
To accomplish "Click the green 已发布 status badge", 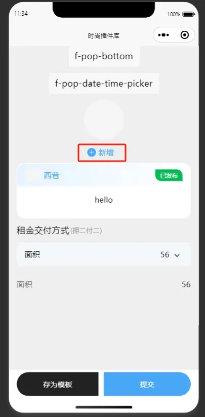I will pyautogui.click(x=169, y=175).
